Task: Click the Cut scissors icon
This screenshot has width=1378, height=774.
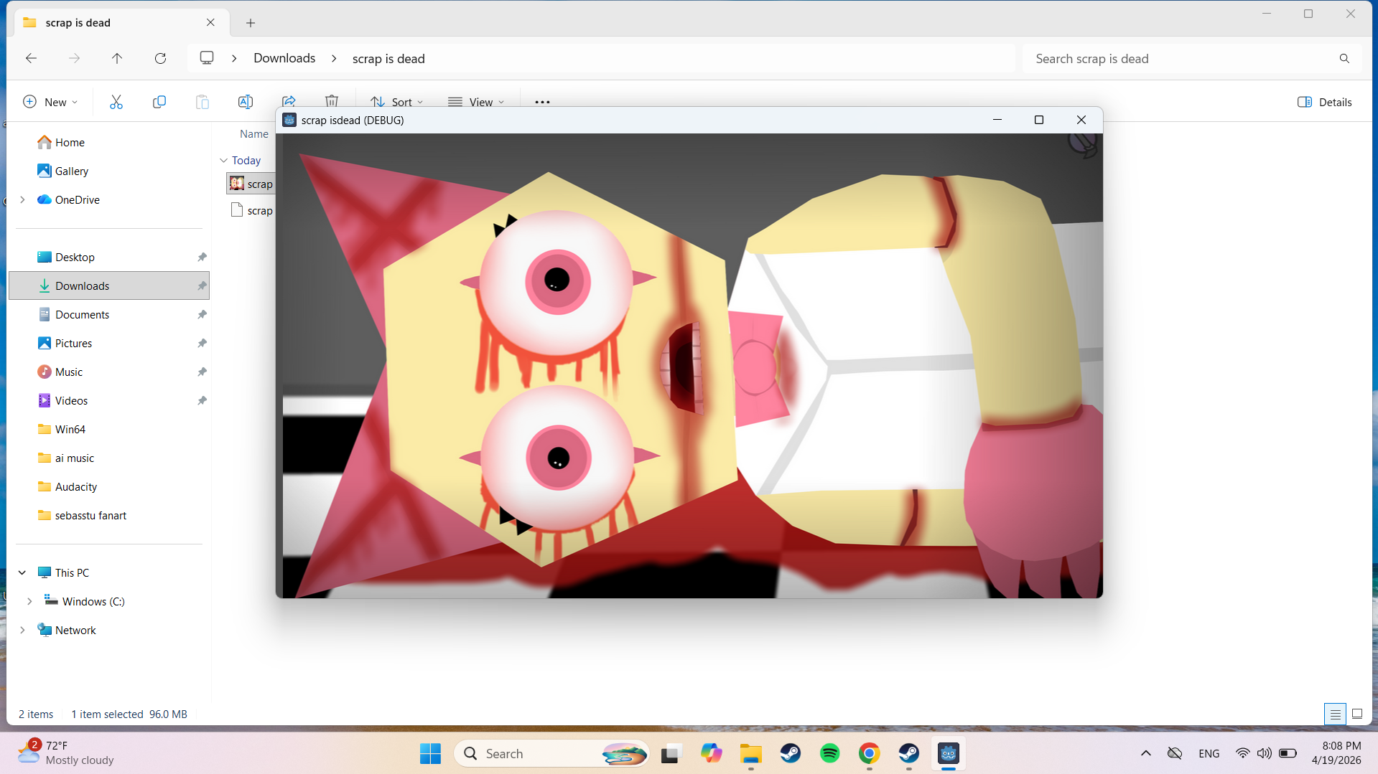Action: (x=116, y=102)
